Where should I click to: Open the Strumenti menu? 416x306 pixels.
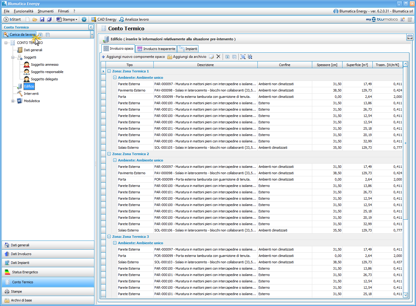[45, 11]
